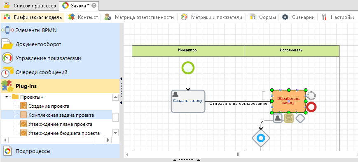Open the Настройки tab

pos(339,17)
